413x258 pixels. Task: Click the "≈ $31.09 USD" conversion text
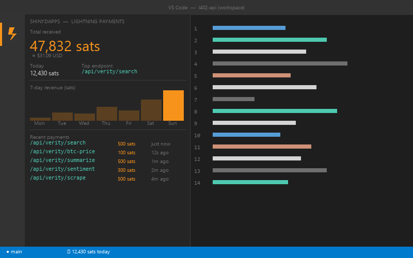click(x=47, y=56)
